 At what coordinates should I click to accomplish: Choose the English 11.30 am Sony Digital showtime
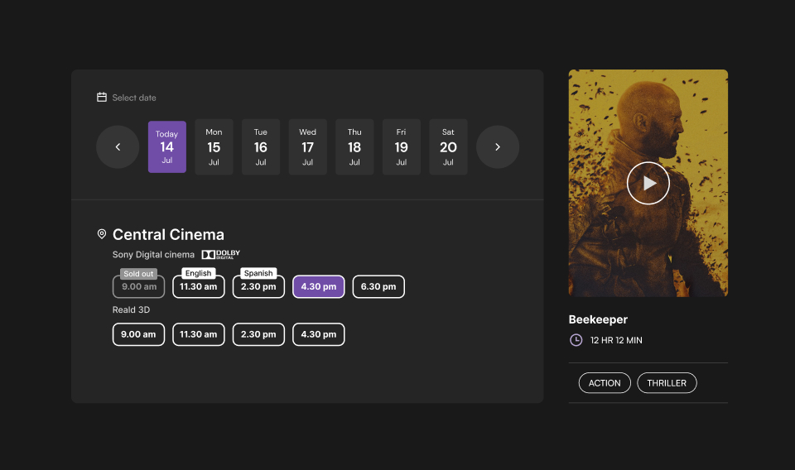(x=198, y=286)
